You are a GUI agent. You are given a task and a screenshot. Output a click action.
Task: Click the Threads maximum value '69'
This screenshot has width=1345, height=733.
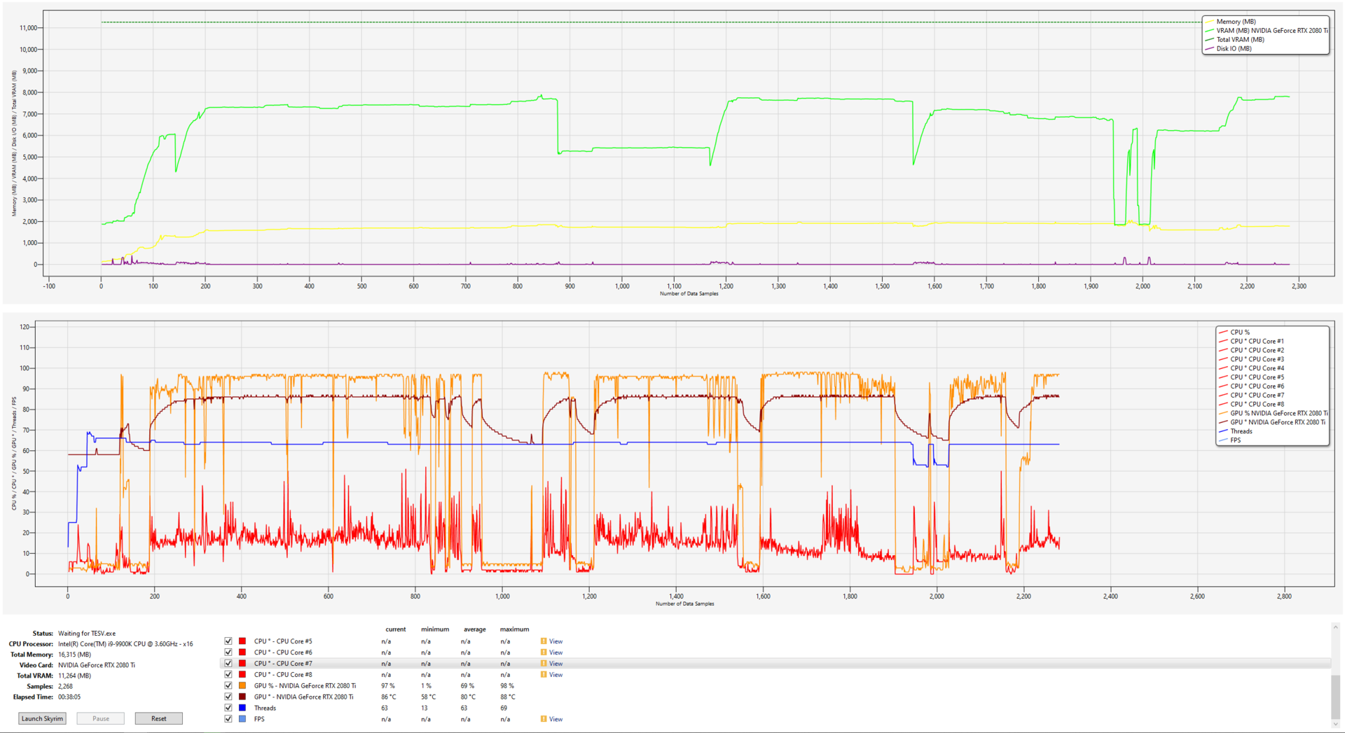tap(504, 708)
